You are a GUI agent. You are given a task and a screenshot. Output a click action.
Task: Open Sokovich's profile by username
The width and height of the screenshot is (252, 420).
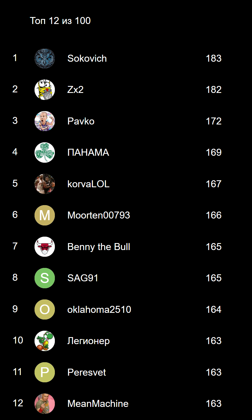(87, 58)
